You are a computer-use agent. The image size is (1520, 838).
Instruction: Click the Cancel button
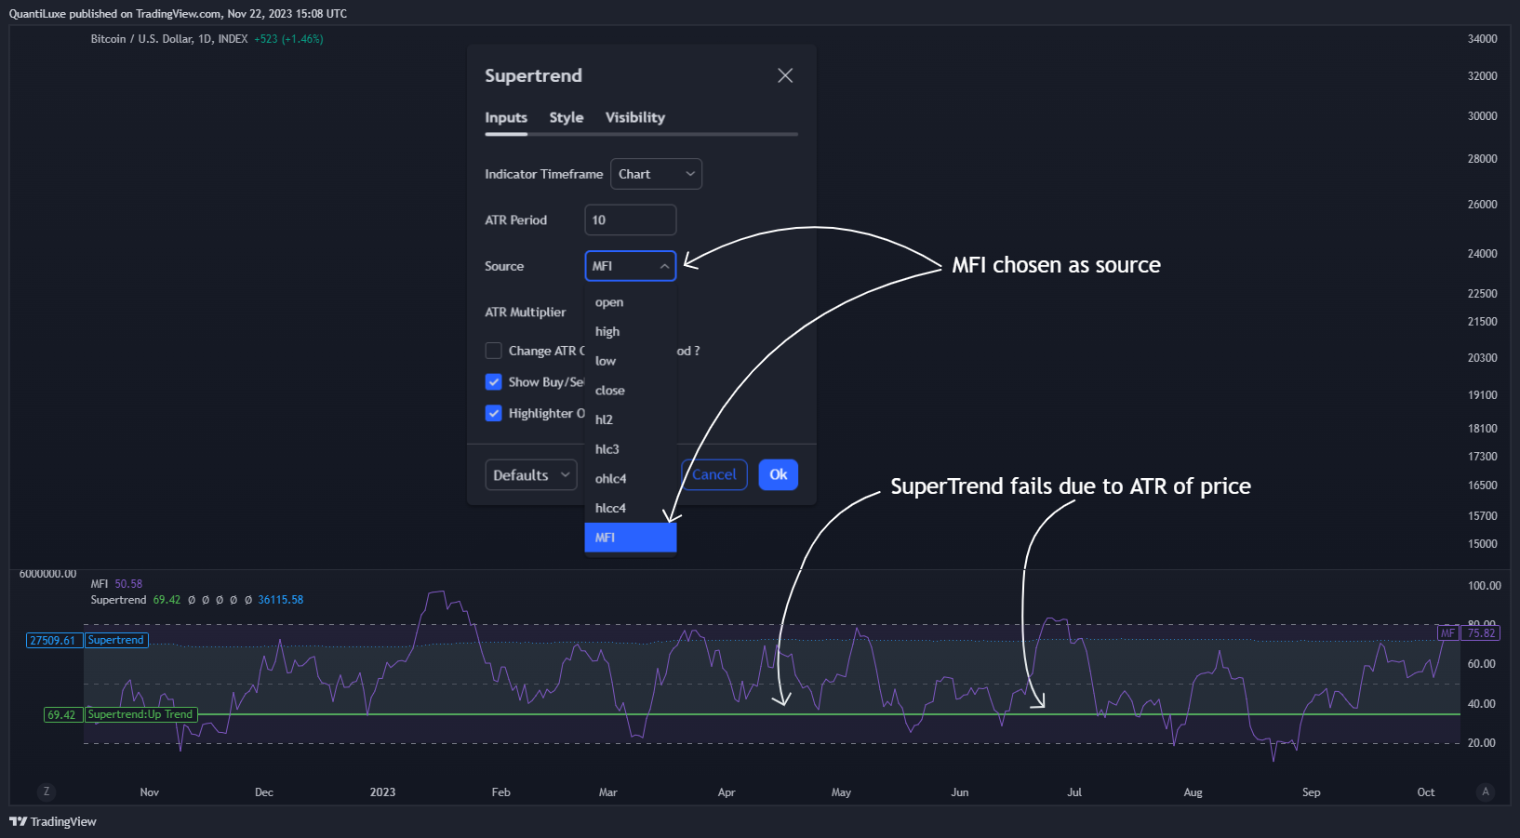(x=713, y=474)
